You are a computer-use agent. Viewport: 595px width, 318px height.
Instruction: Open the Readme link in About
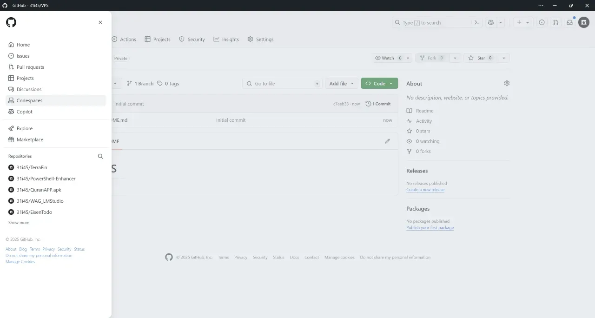point(420,111)
